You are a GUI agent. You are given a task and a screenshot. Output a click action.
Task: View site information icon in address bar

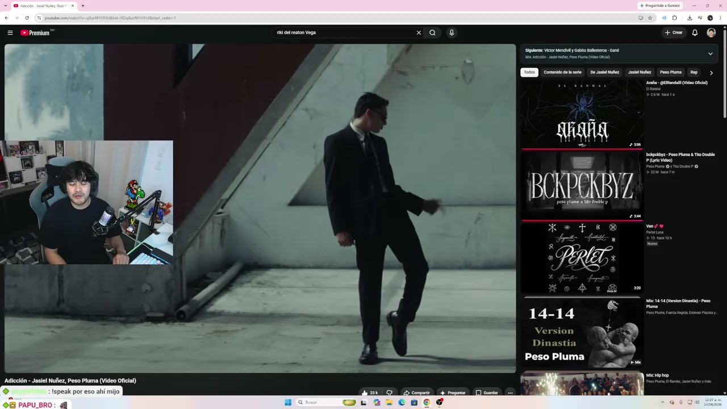pyautogui.click(x=39, y=18)
